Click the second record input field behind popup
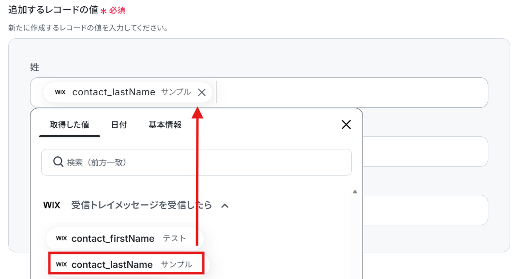Screen dimensions: 514x279 (425, 151)
